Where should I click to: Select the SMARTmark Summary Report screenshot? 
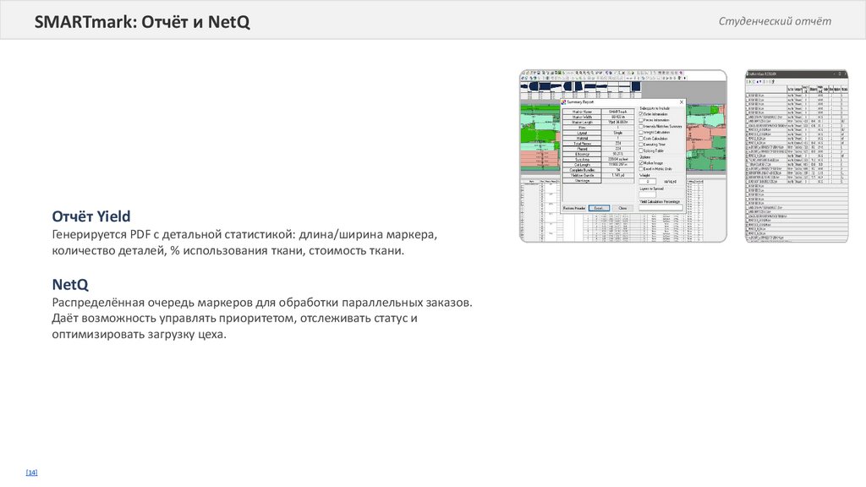pyautogui.click(x=623, y=156)
